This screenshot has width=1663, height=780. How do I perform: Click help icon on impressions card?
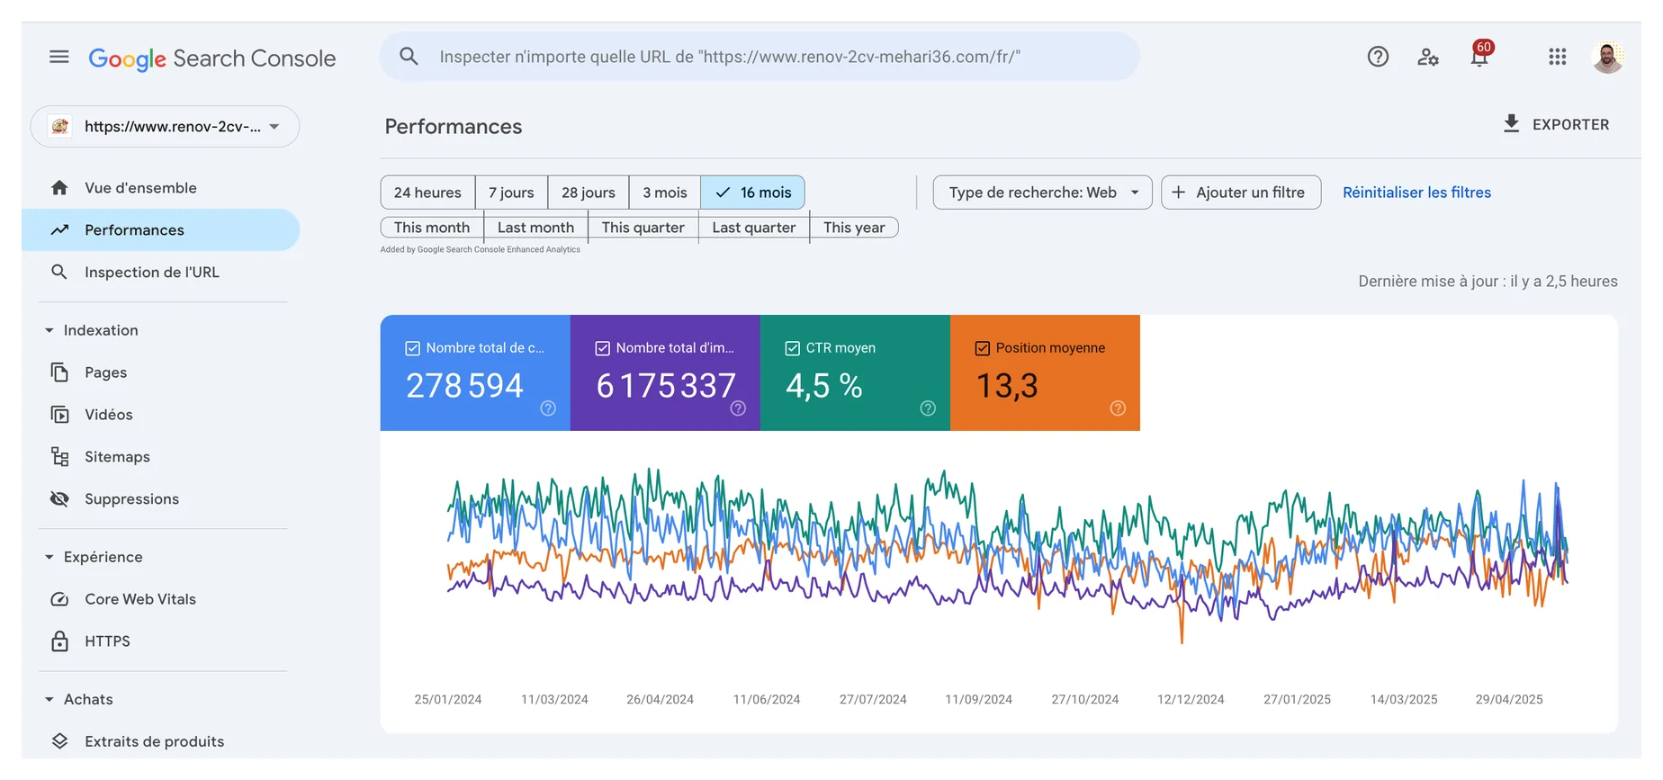click(738, 408)
